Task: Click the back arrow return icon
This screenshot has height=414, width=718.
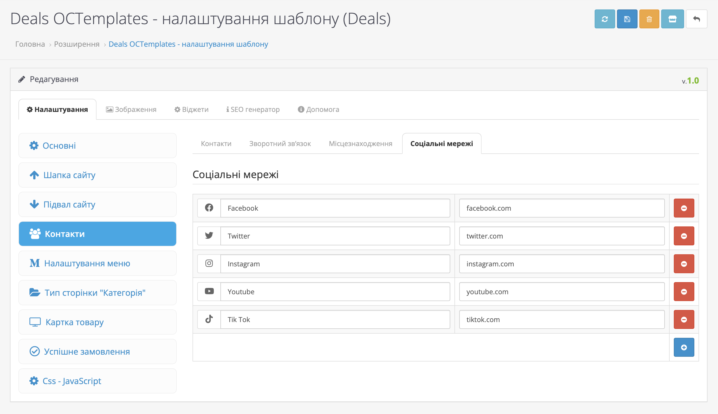Action: tap(696, 19)
